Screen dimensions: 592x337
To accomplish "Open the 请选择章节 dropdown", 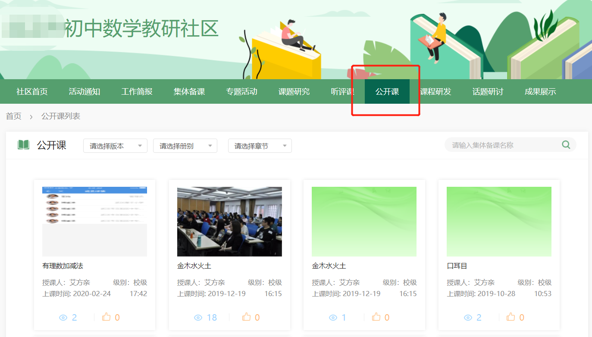I will point(260,146).
